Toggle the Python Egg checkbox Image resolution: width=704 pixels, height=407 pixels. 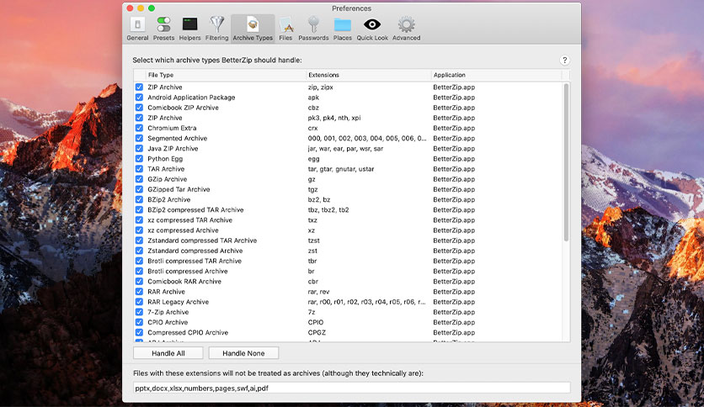[x=139, y=159]
